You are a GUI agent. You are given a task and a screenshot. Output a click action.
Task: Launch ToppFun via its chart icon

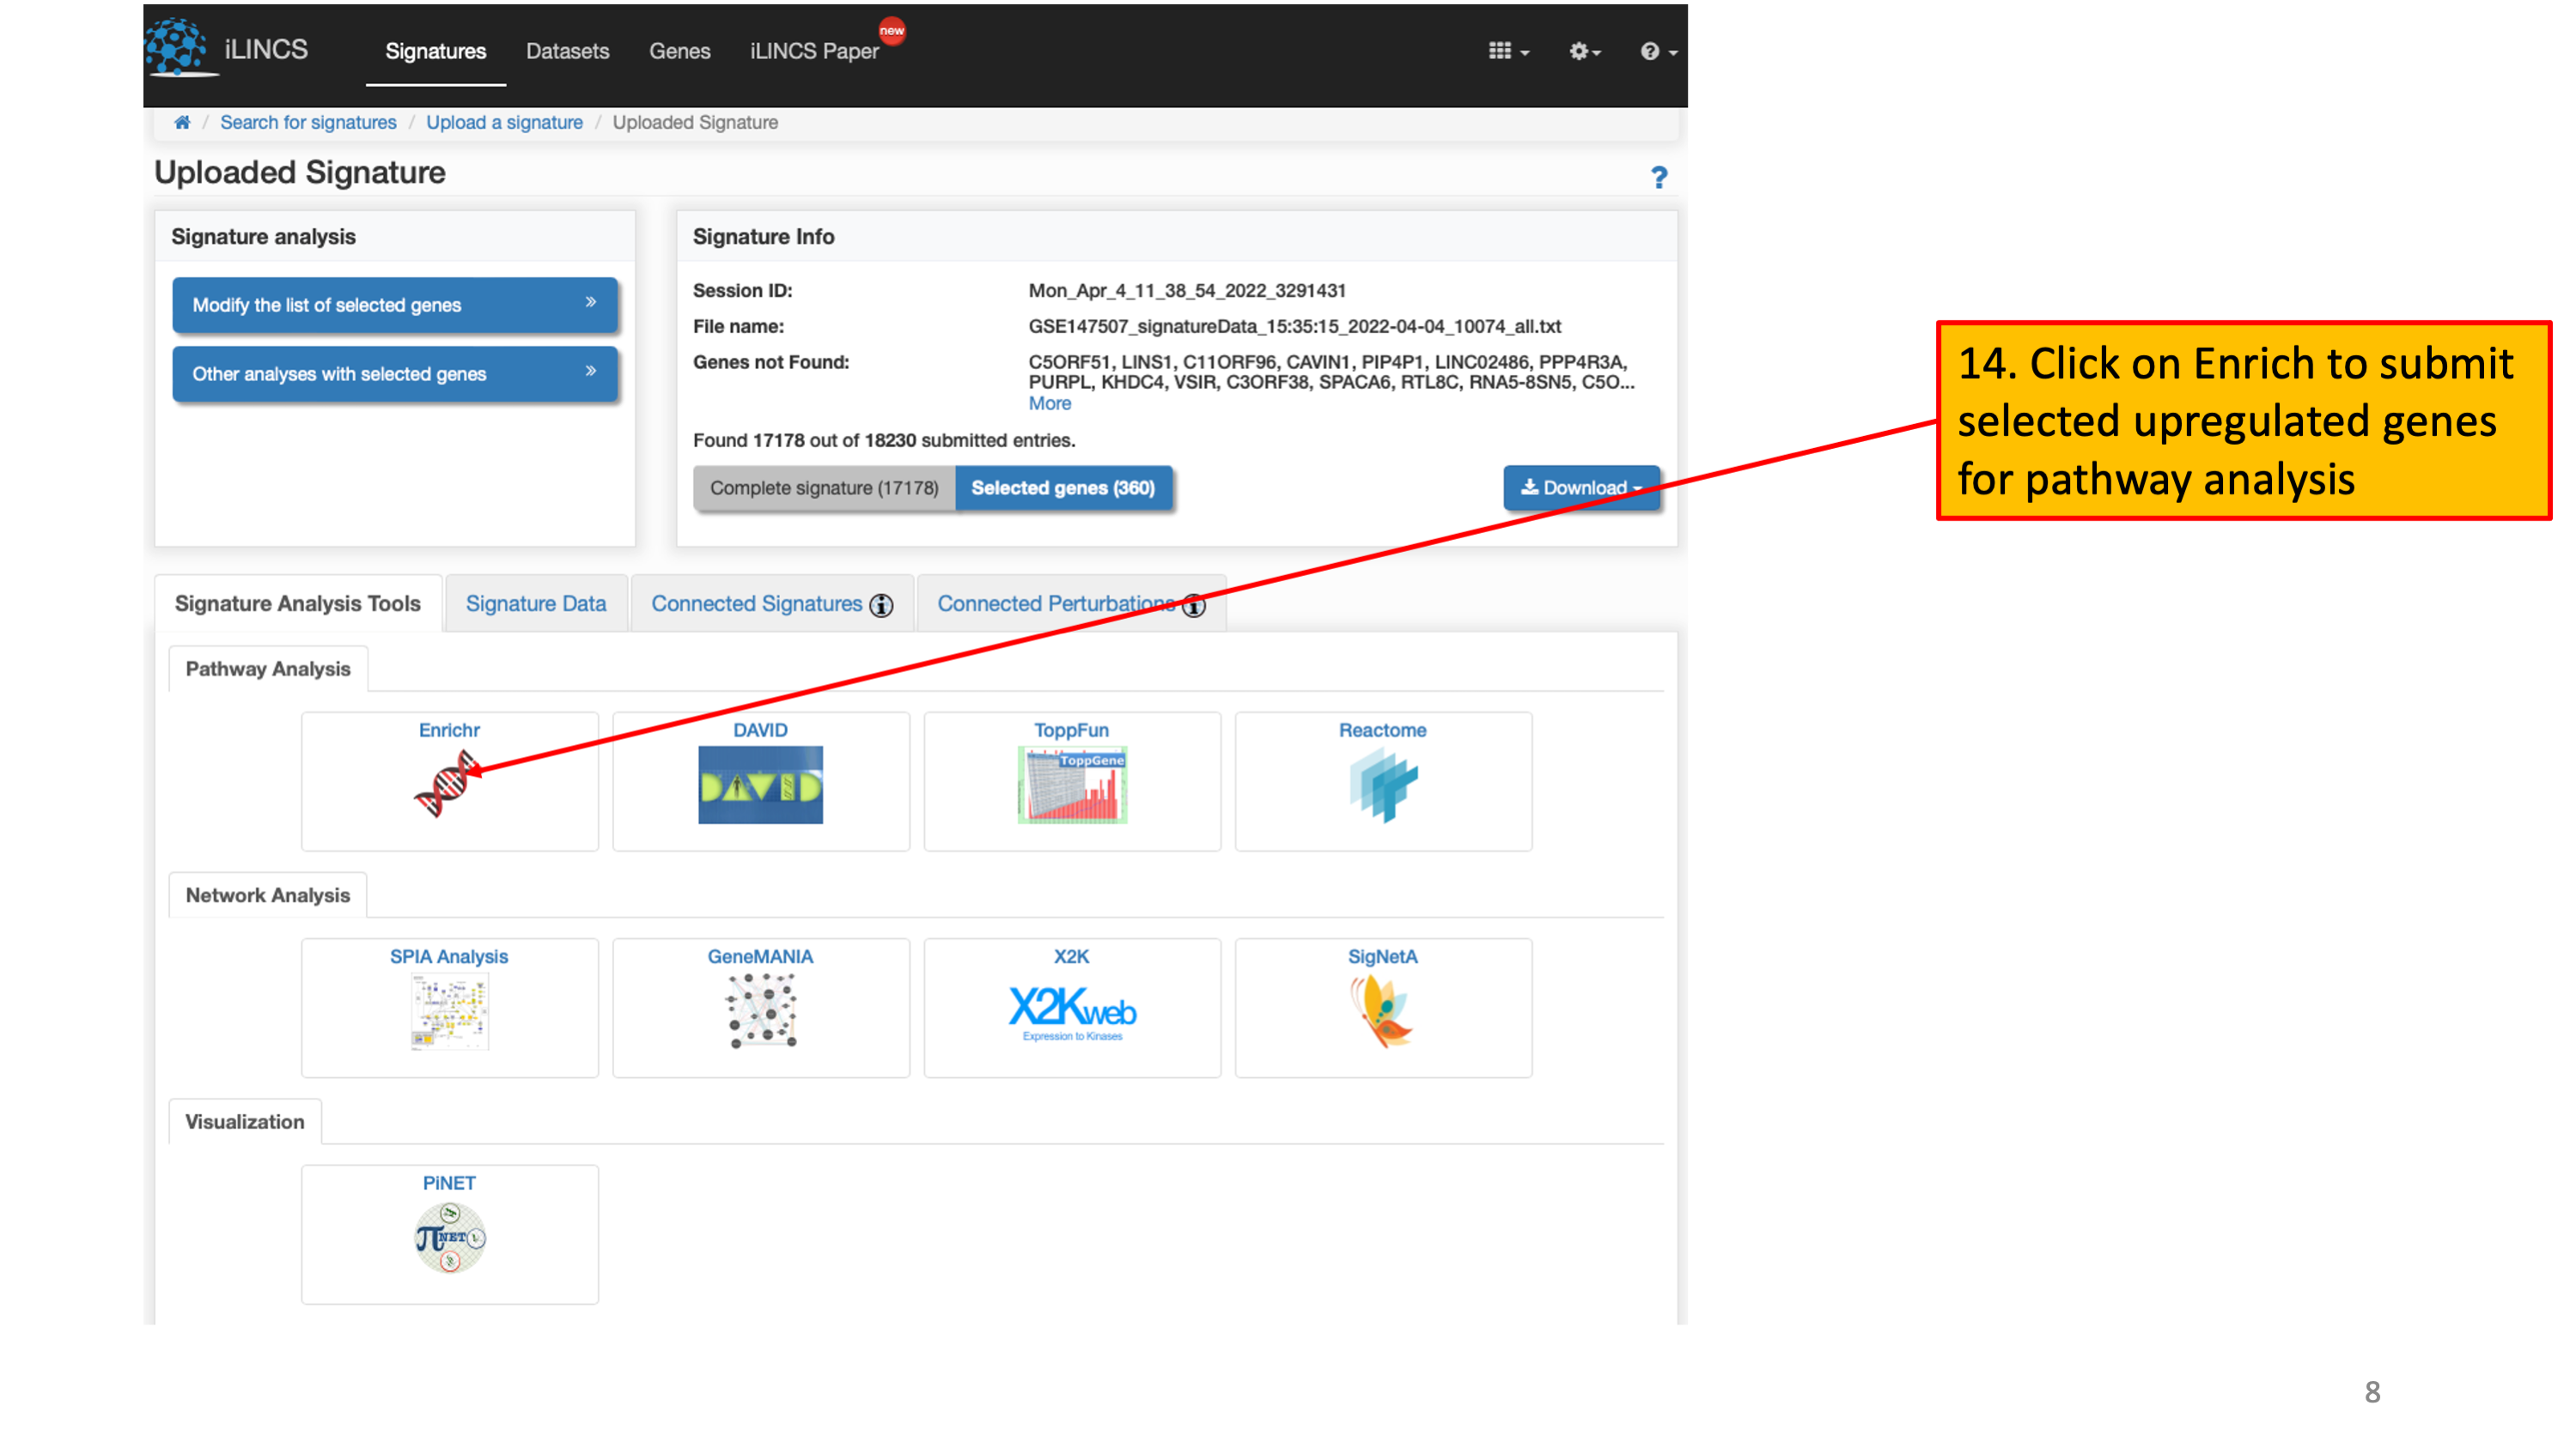[x=1072, y=785]
